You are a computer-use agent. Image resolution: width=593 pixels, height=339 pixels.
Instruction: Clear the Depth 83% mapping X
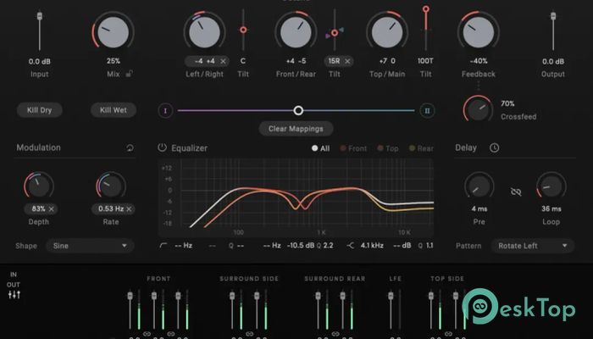click(52, 208)
